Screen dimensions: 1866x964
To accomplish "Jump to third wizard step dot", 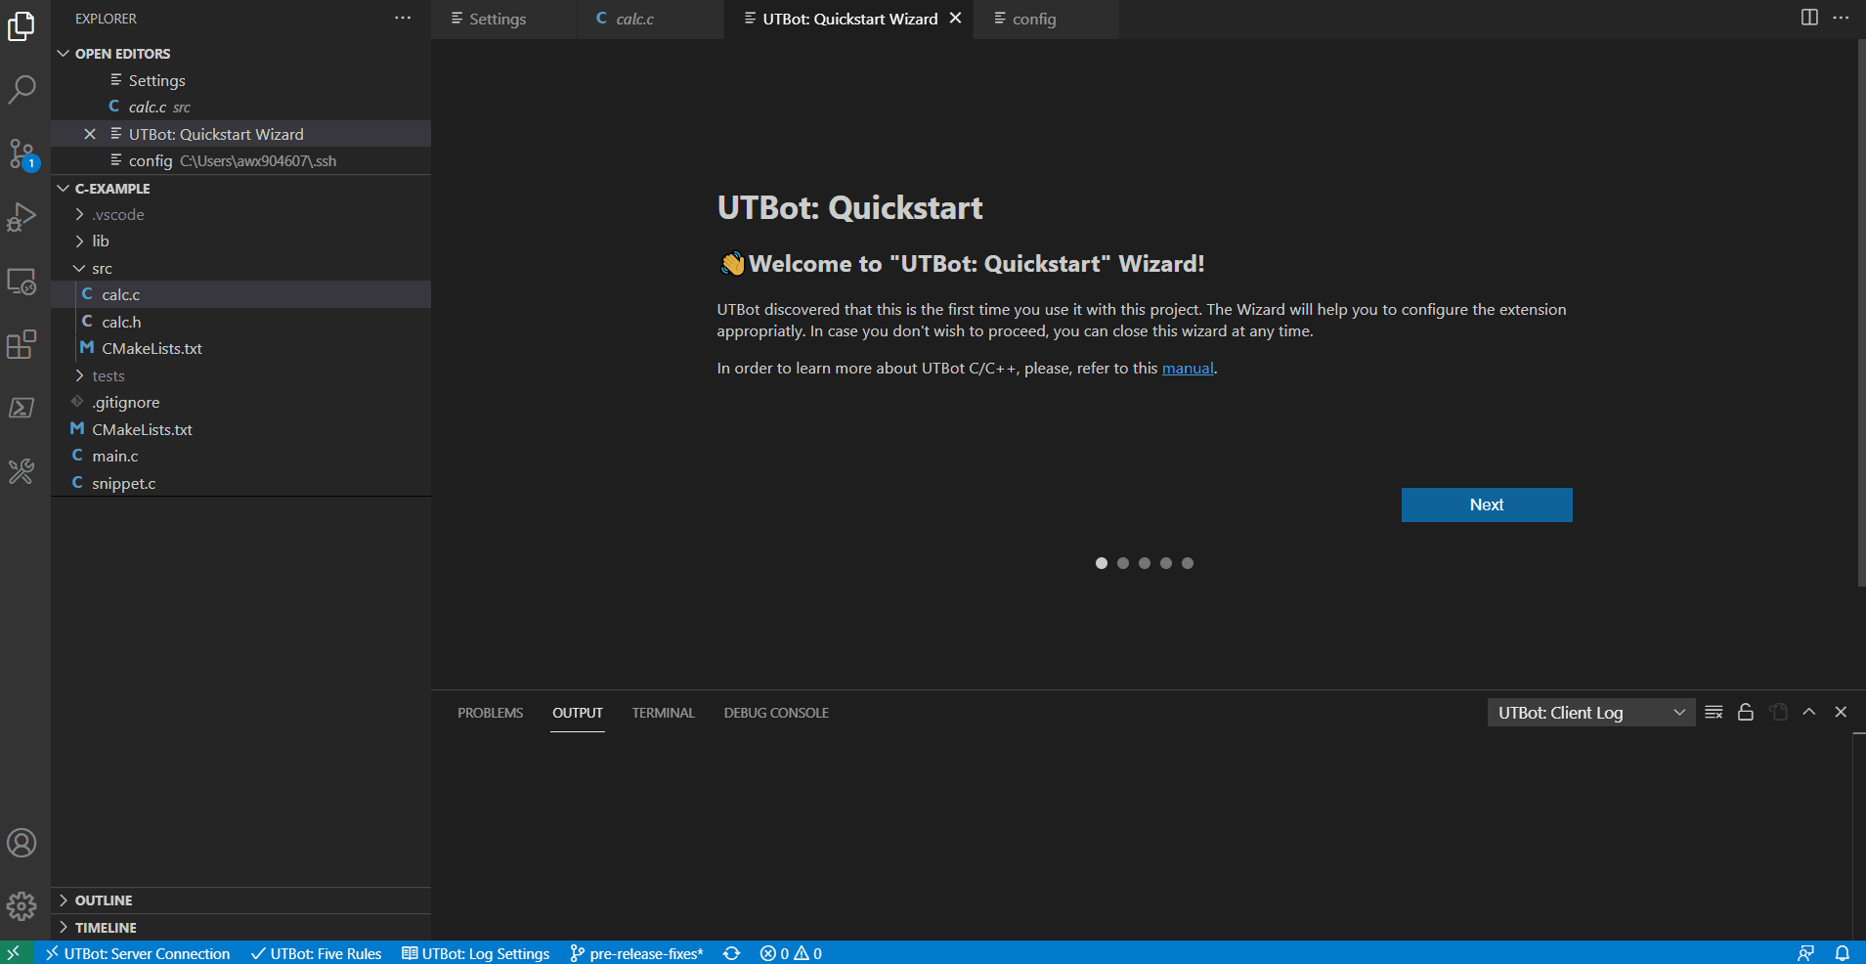I will pos(1145,563).
